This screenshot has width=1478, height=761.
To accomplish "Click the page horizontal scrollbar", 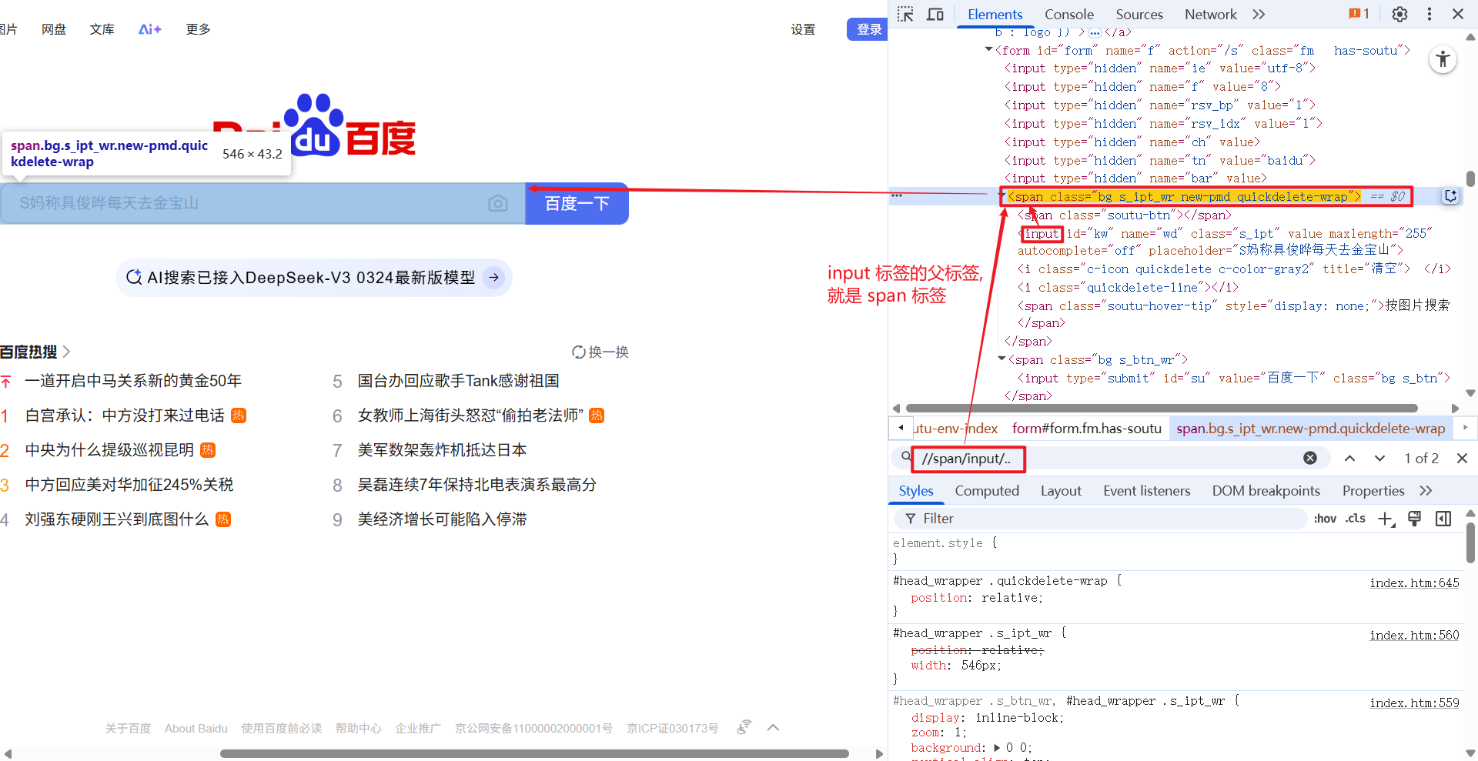I will click(x=534, y=753).
